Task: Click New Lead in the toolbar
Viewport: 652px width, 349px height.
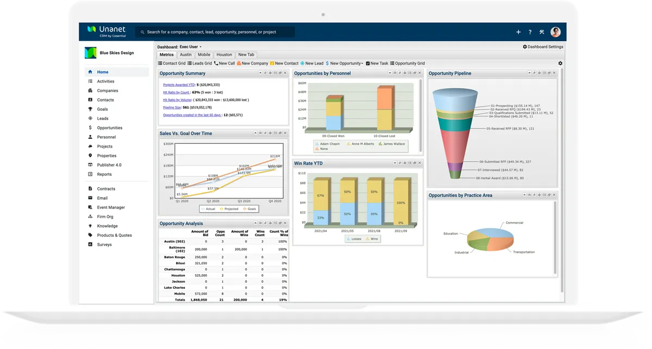Action: click(312, 64)
